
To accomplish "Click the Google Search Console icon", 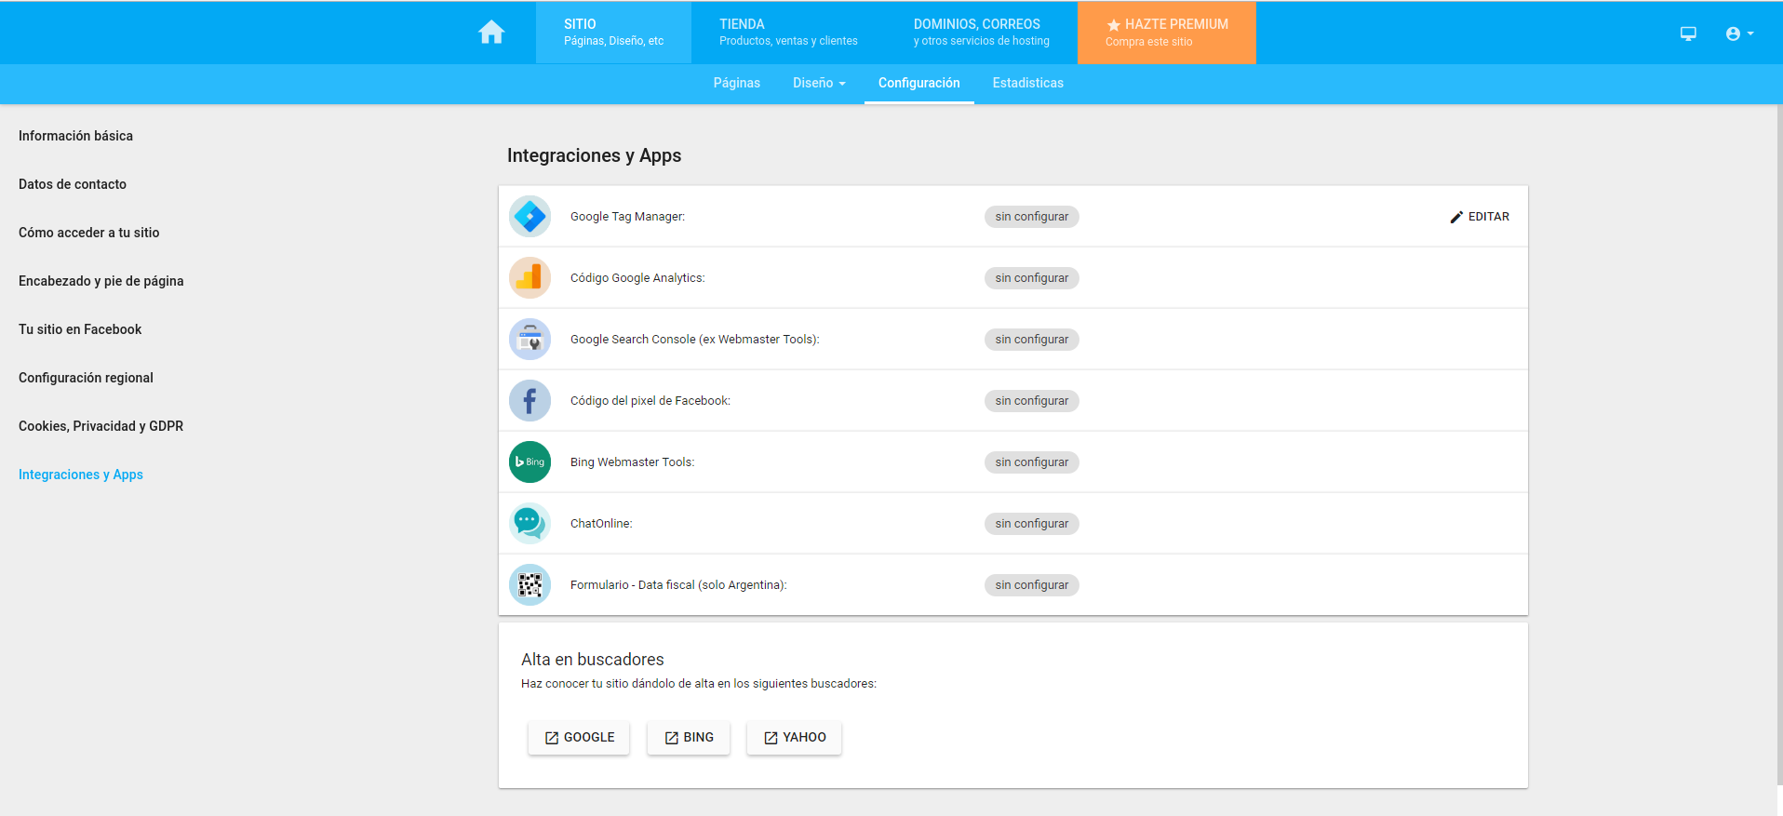I will pyautogui.click(x=530, y=340).
